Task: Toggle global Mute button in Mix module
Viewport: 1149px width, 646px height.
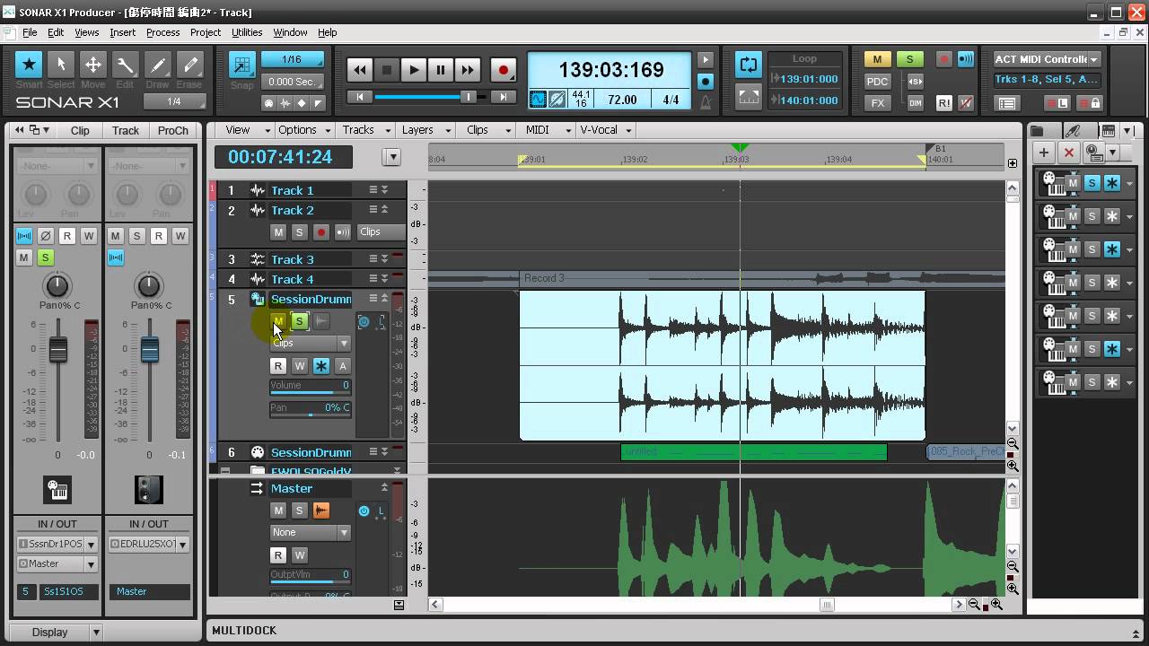Action: pos(877,59)
